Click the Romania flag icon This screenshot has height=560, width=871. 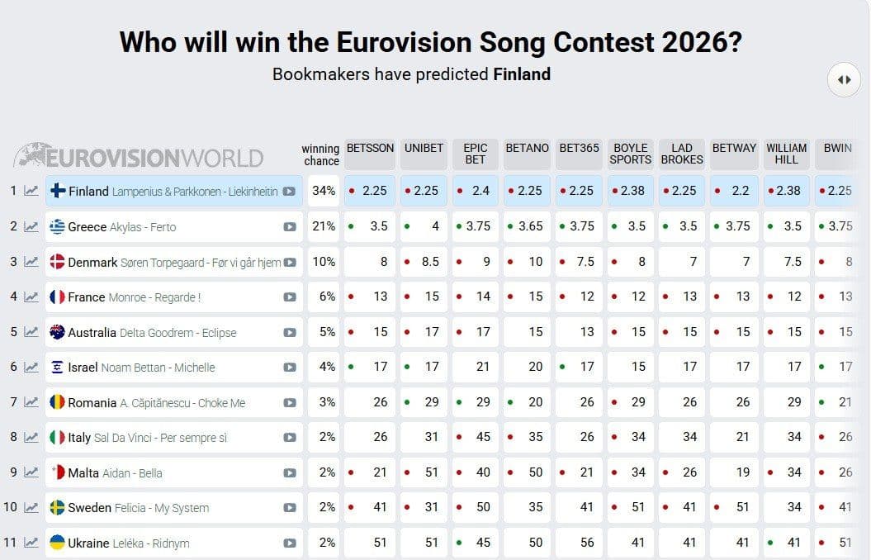point(57,402)
